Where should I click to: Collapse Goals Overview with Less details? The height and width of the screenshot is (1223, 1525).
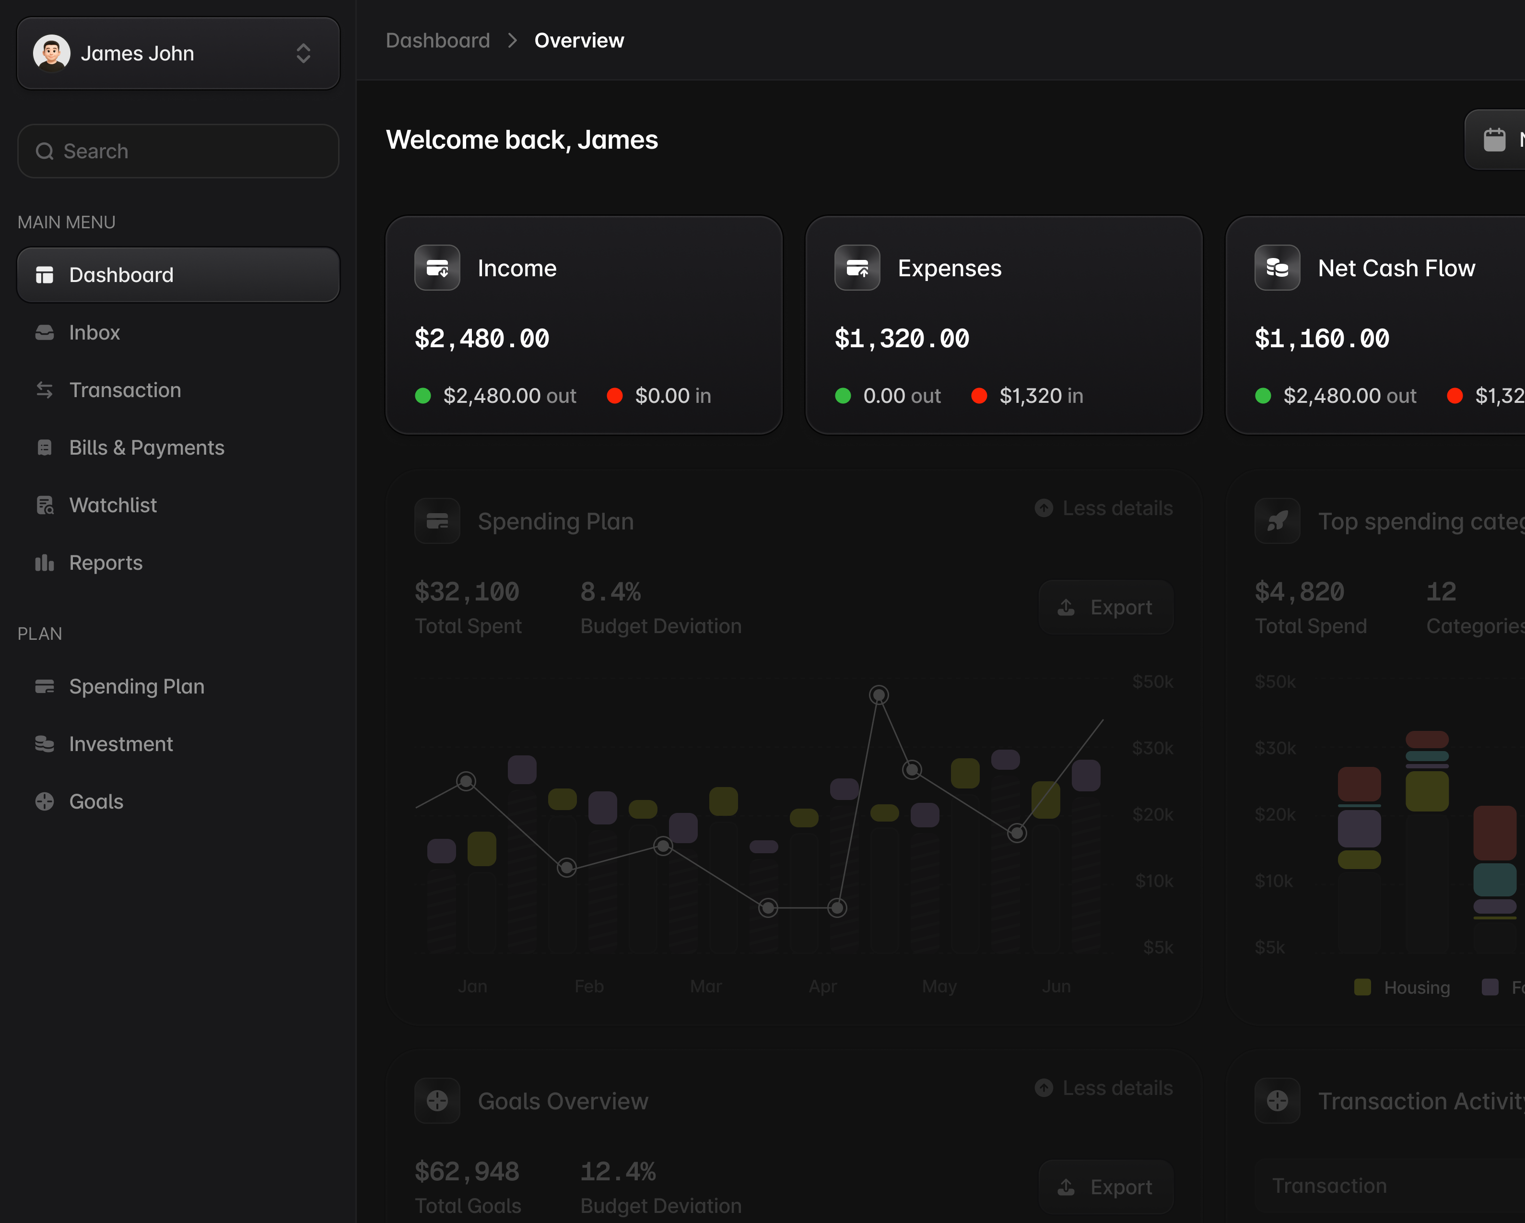1104,1088
